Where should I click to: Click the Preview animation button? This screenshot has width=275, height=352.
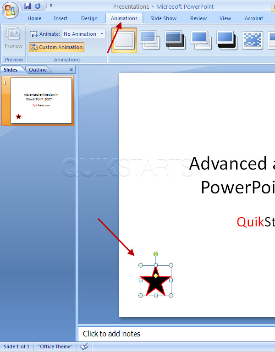(x=13, y=38)
